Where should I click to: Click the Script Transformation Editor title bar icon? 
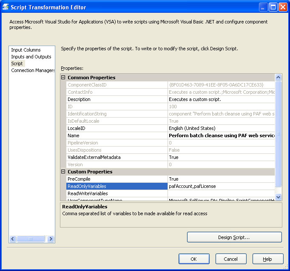coord(6,7)
